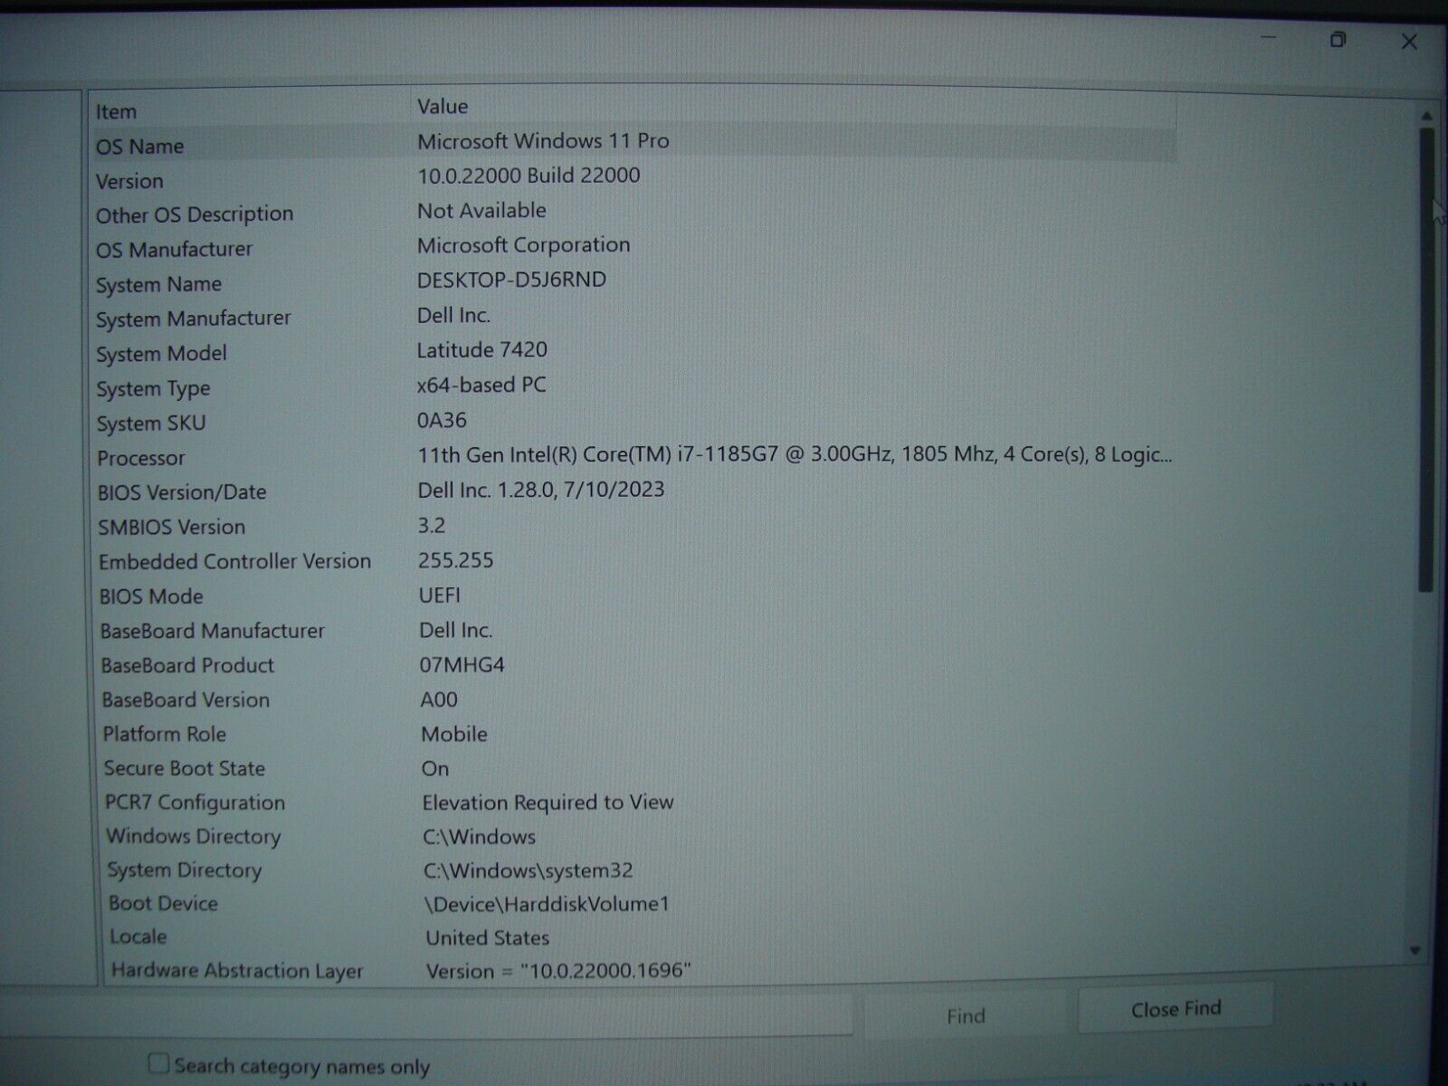The height and width of the screenshot is (1086, 1448).
Task: Select PCR7 Configuration row label
Action: [x=195, y=803]
